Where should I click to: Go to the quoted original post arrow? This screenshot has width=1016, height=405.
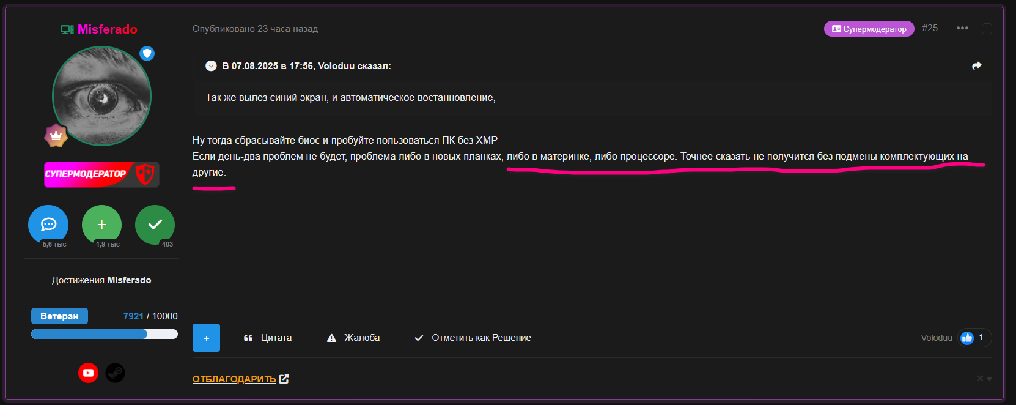[x=977, y=65]
